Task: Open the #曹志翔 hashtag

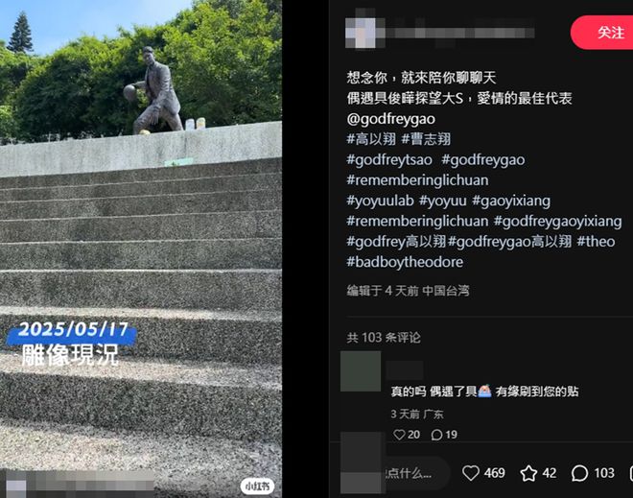Action: 426,139
